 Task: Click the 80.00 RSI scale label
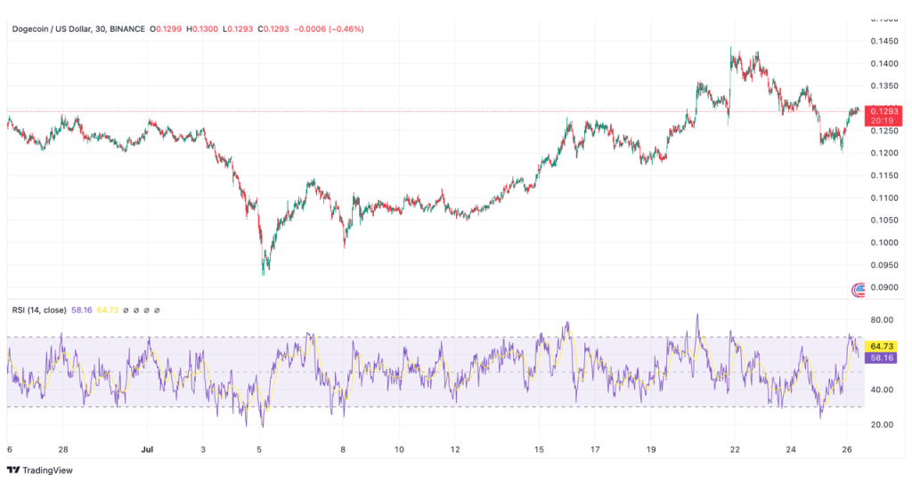pos(882,320)
